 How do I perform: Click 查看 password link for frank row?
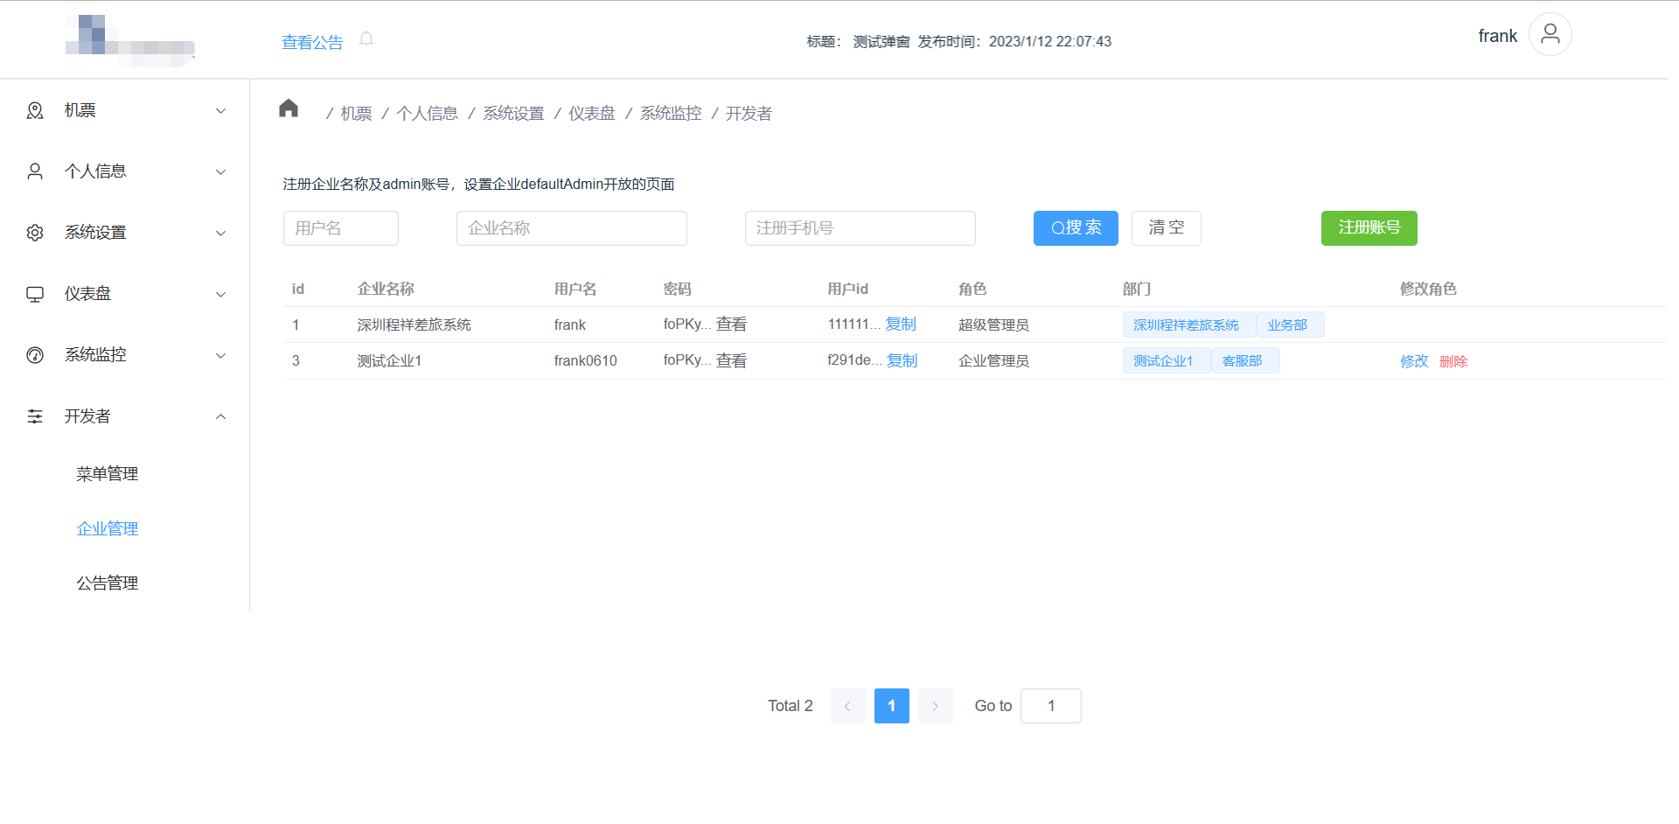tap(732, 325)
